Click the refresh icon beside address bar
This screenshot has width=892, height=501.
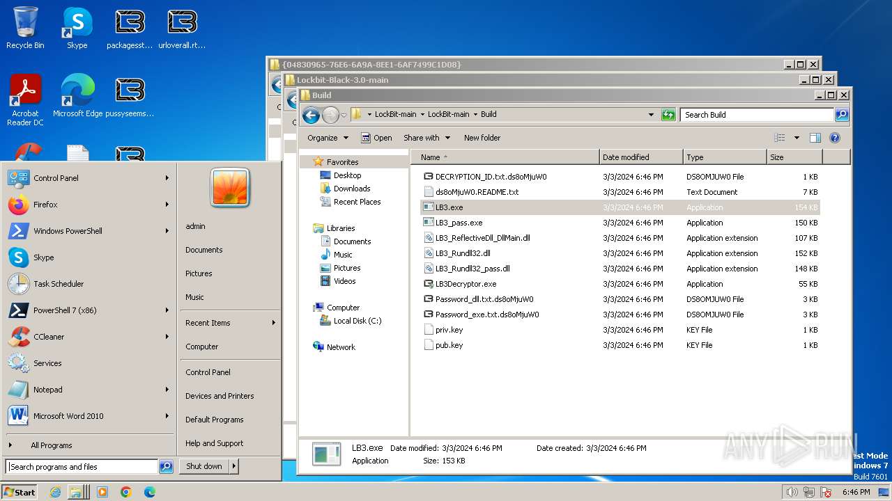click(668, 115)
